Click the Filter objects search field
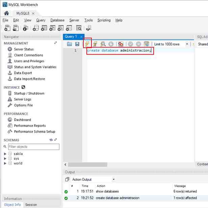The height and width of the screenshot is (208, 208). [x=33, y=147]
